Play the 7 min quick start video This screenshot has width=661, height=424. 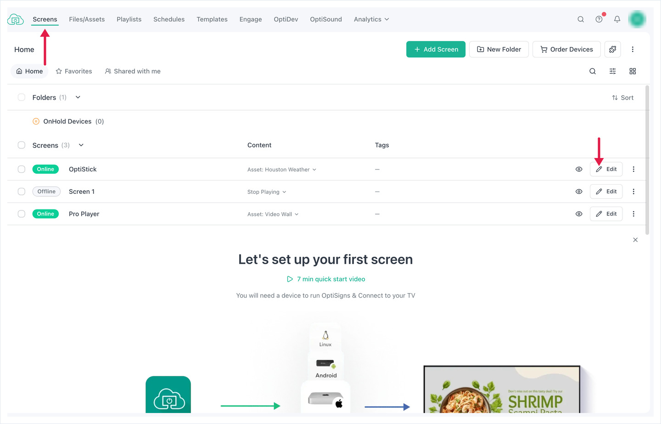[x=326, y=279]
